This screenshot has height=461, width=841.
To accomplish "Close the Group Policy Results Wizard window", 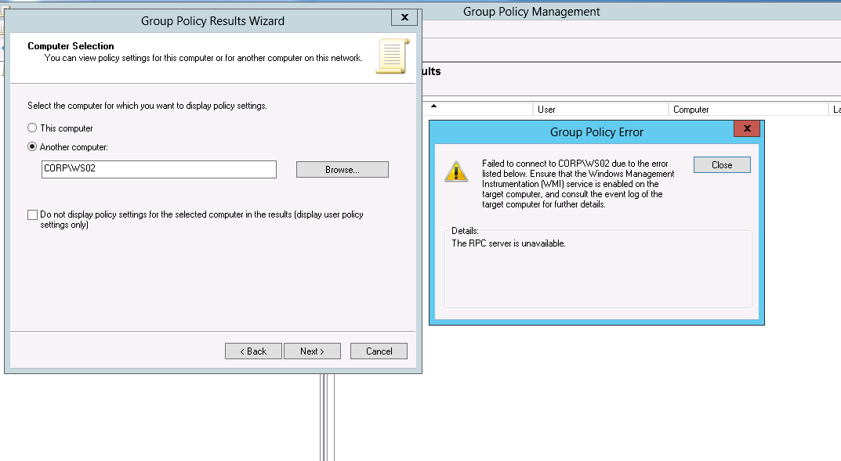I will 404,17.
